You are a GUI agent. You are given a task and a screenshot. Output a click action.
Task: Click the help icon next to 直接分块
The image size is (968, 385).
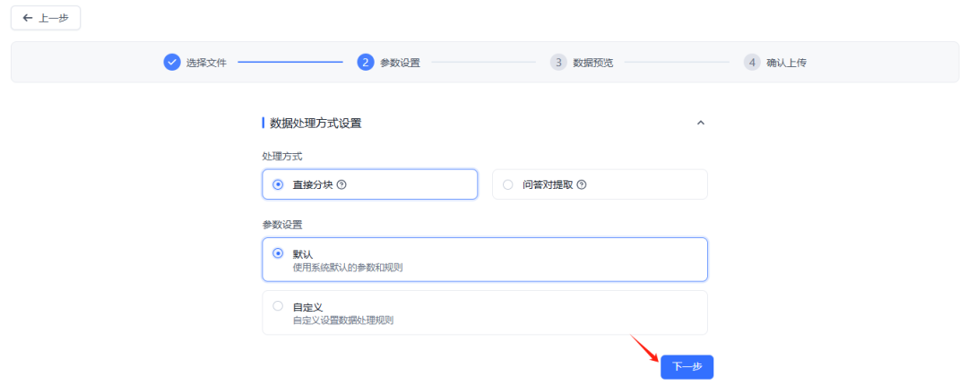341,185
